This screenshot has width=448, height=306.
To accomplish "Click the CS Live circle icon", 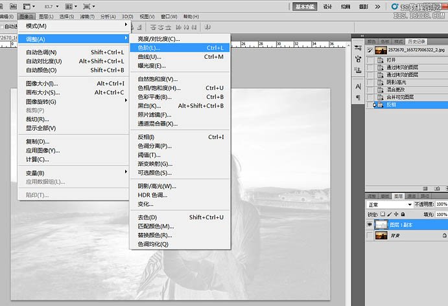I will tap(395, 6).
